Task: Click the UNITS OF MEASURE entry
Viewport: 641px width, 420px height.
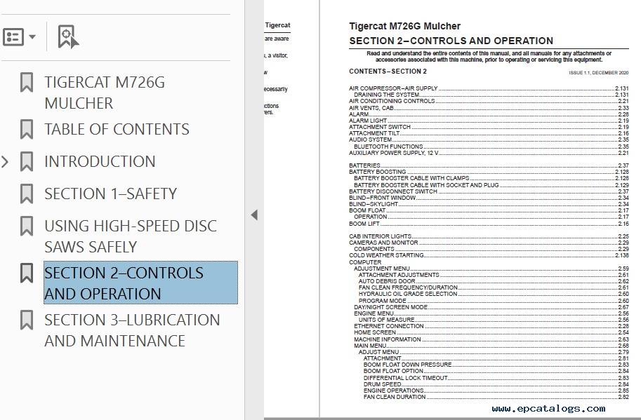Action: [494, 320]
